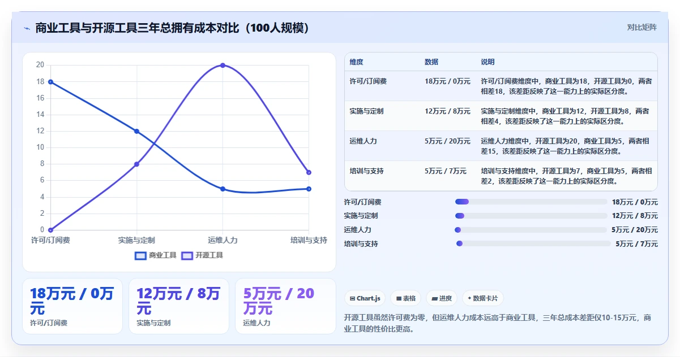The width and height of the screenshot is (680, 357).
Task: Click the 运维人力 table row label
Action: point(363,141)
